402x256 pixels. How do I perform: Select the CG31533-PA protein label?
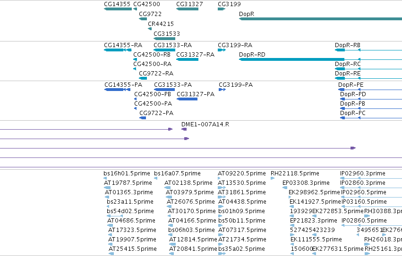pyautogui.click(x=173, y=85)
